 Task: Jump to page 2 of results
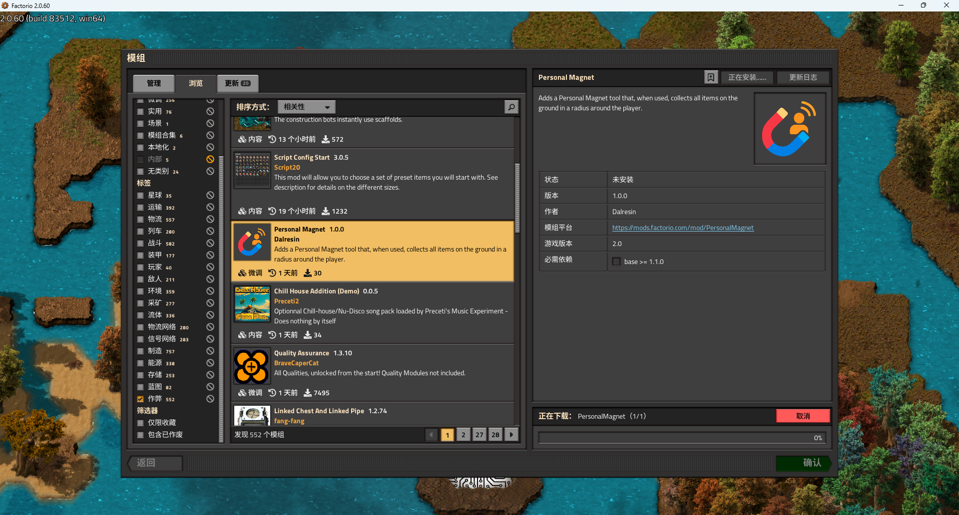pos(464,435)
